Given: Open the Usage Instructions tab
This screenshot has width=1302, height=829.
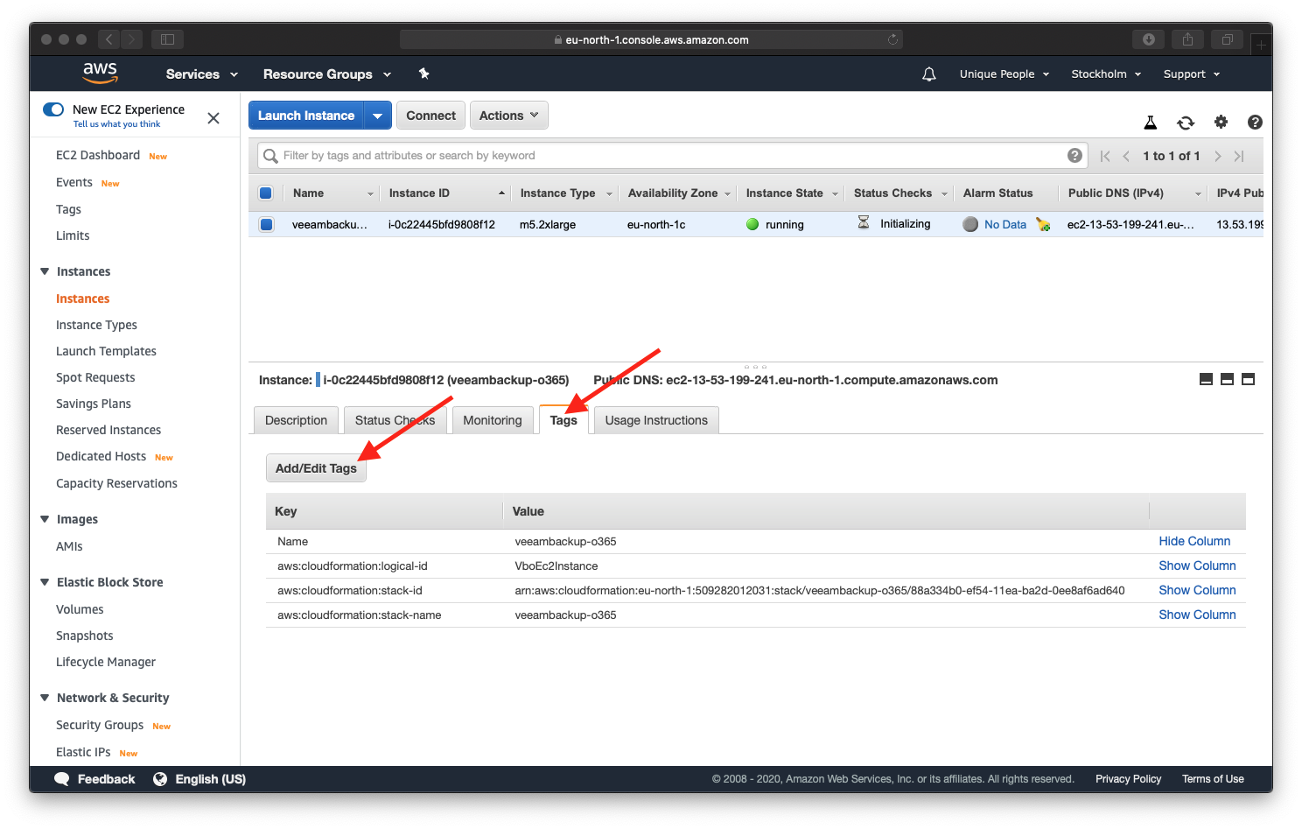Looking at the screenshot, I should tap(656, 420).
